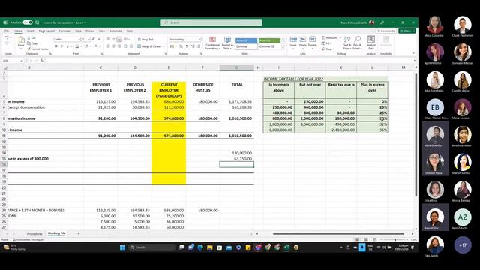This screenshot has width=480, height=270.
Task: Open the Font name dropdown
Action: coord(79,40)
